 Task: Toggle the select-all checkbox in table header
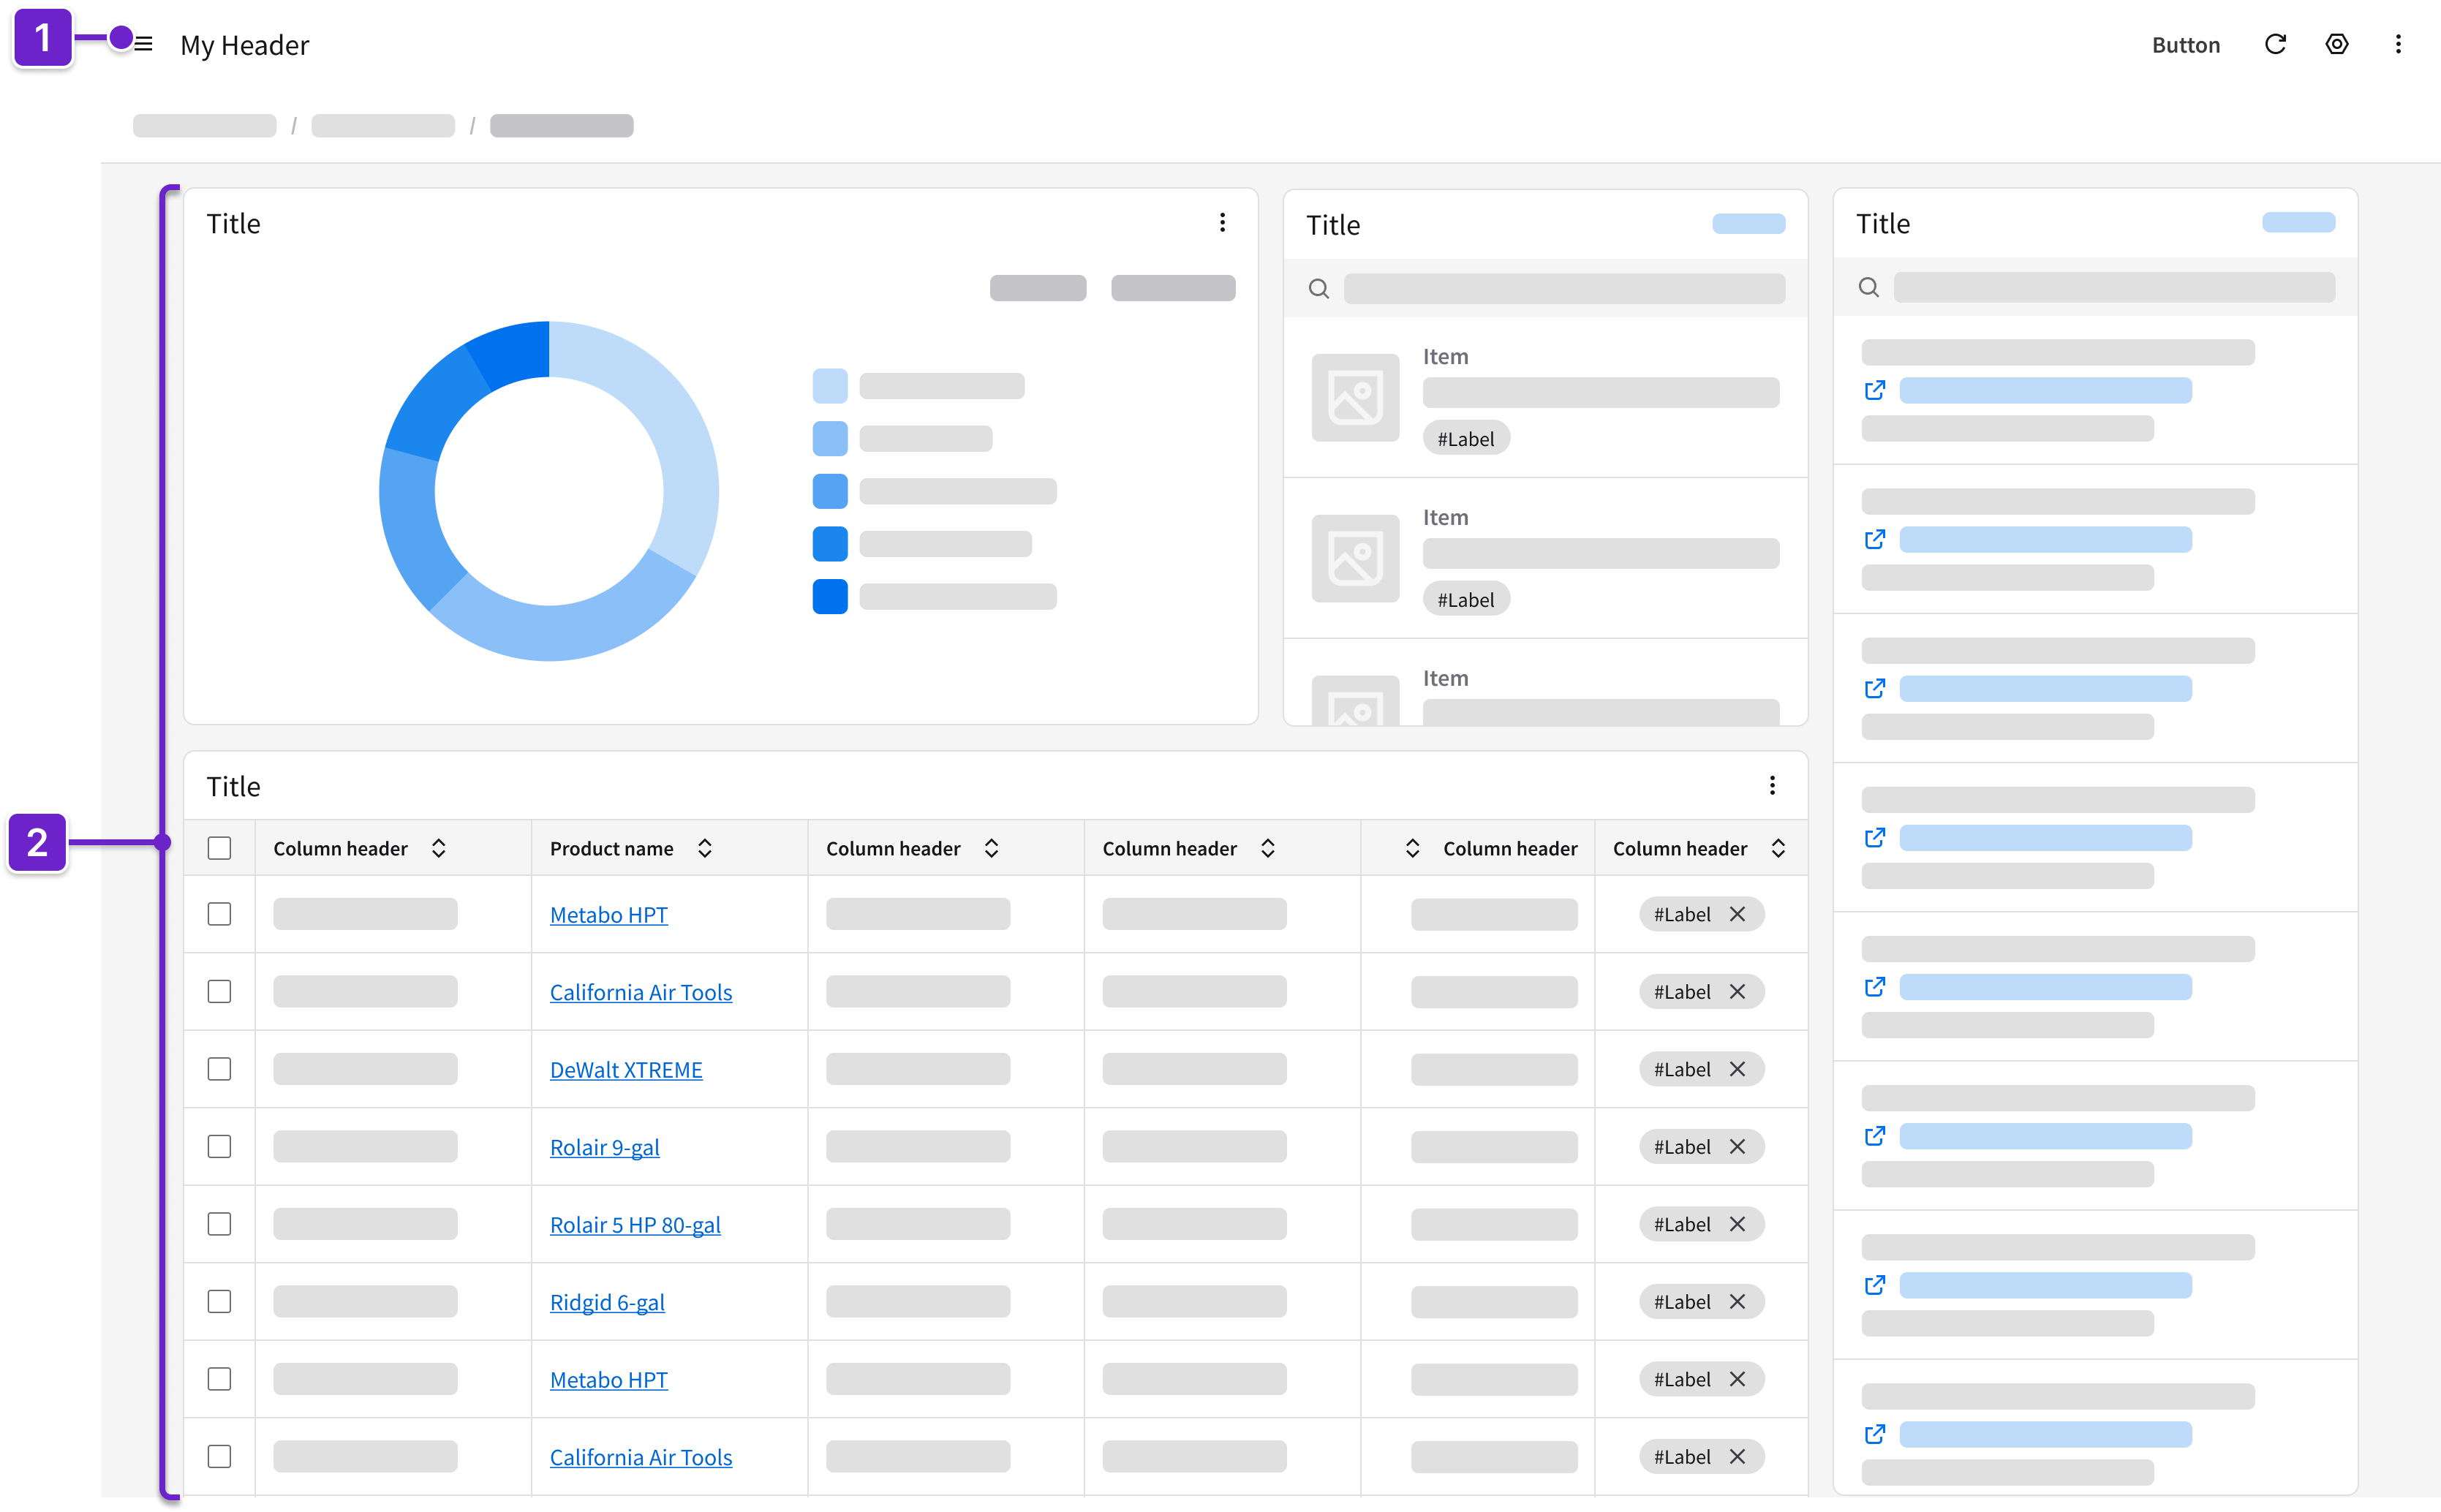tap(219, 848)
